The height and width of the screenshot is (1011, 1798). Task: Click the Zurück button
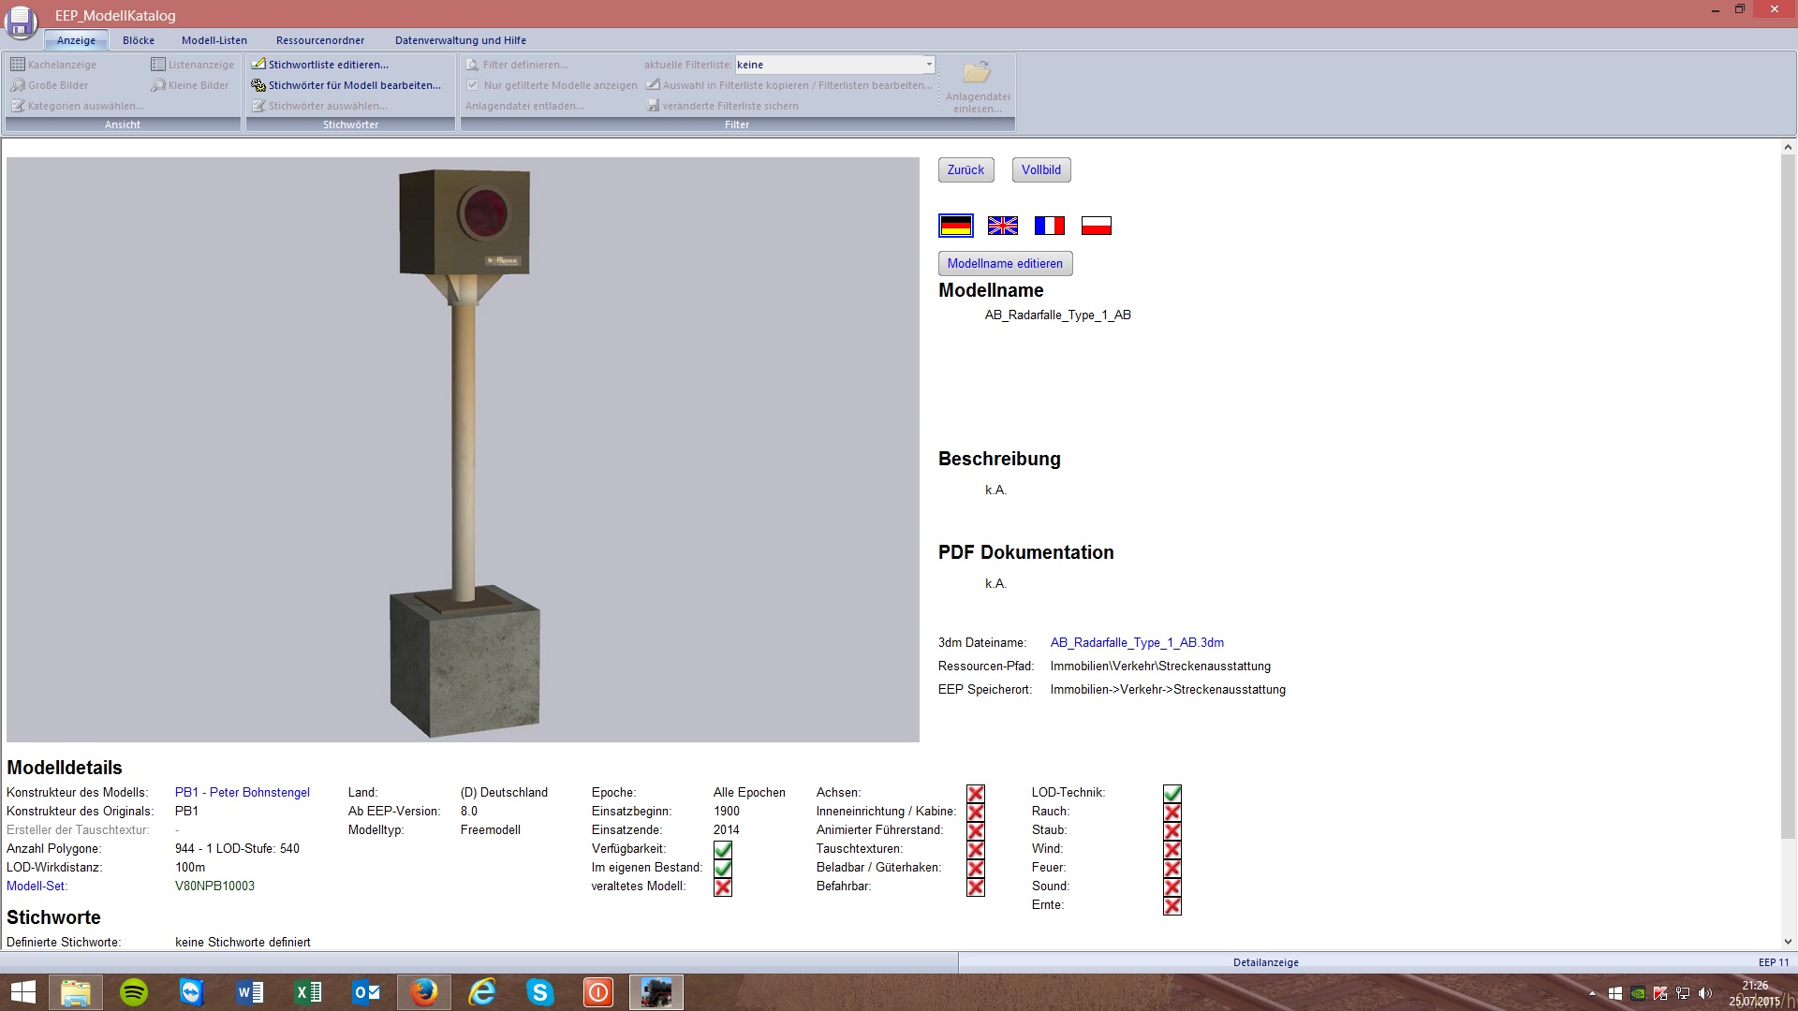tap(965, 170)
